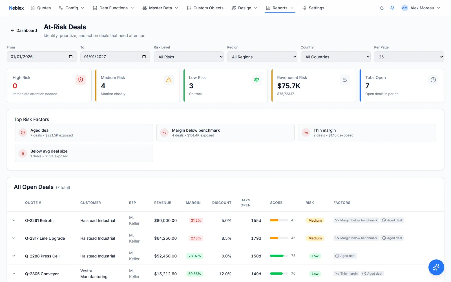Open the Reports menu

pyautogui.click(x=280, y=8)
